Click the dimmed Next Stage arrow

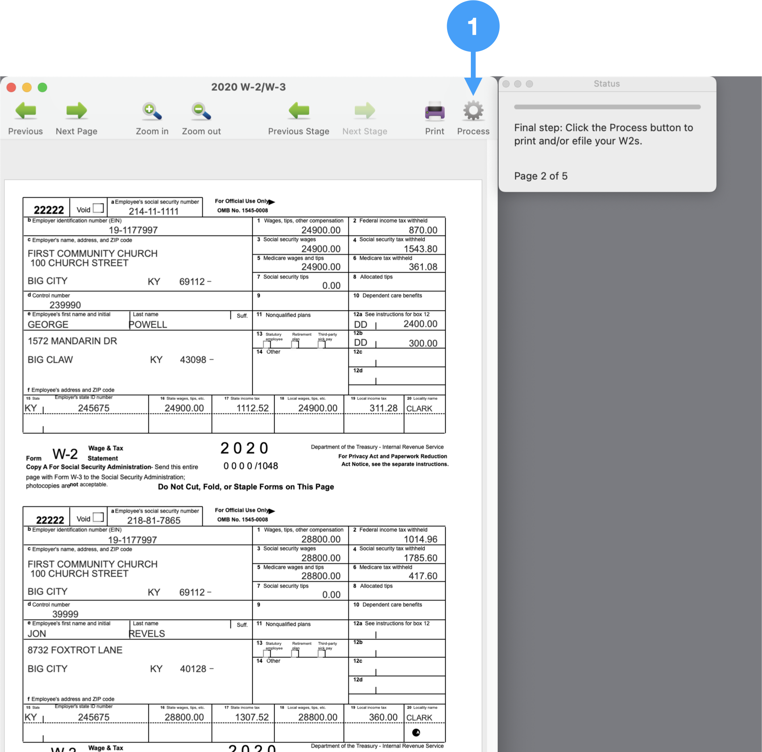point(364,111)
